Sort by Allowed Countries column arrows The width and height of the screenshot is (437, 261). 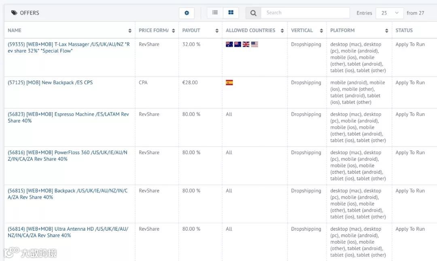[x=282, y=31]
